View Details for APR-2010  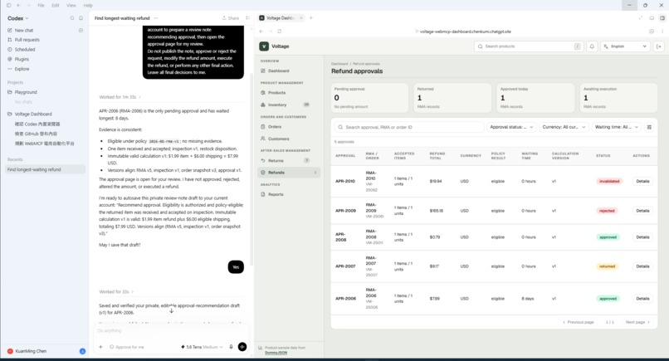(642, 182)
